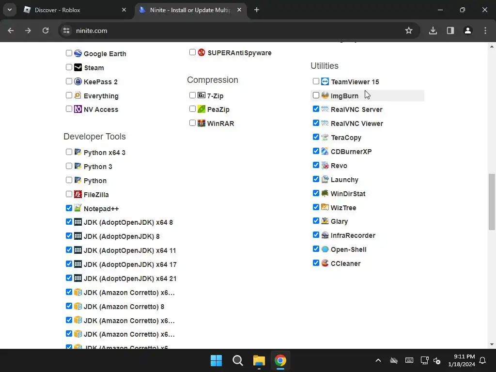Check the TeamViewer 15 checkbox
This screenshot has width=496, height=372.
[x=316, y=81]
